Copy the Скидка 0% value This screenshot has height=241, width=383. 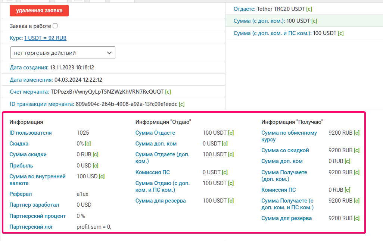(88, 144)
